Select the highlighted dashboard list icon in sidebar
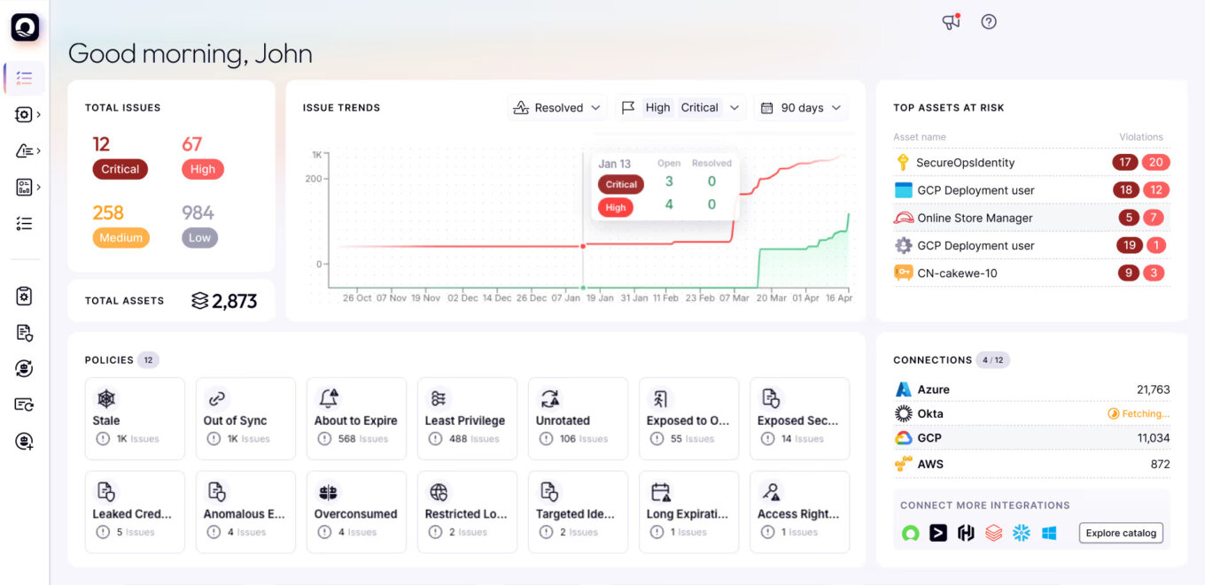Screen dimensions: 1205x585 point(25,78)
